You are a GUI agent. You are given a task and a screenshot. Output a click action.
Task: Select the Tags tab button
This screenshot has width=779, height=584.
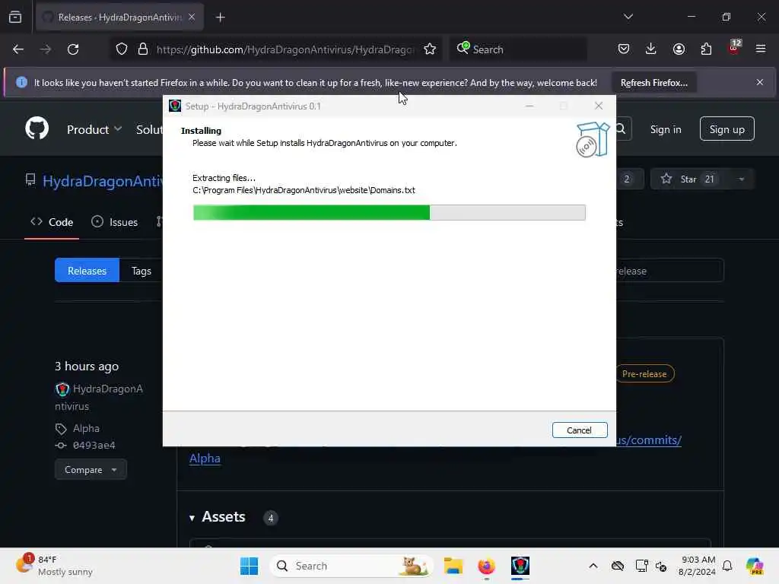click(141, 271)
